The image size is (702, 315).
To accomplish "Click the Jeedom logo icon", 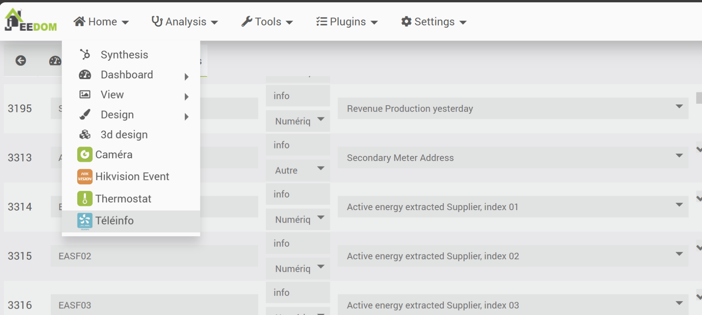I will click(30, 20).
